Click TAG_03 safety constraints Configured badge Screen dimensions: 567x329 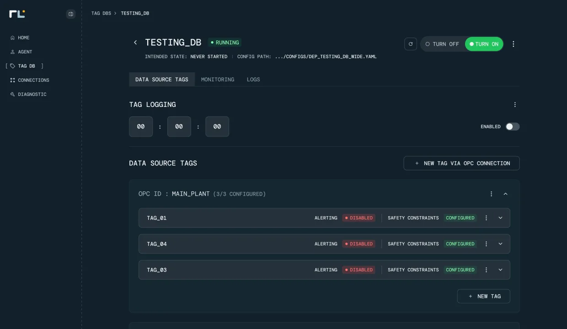click(460, 270)
